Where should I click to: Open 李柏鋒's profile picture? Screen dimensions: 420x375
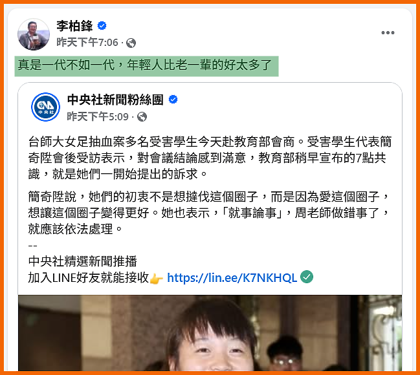click(34, 34)
